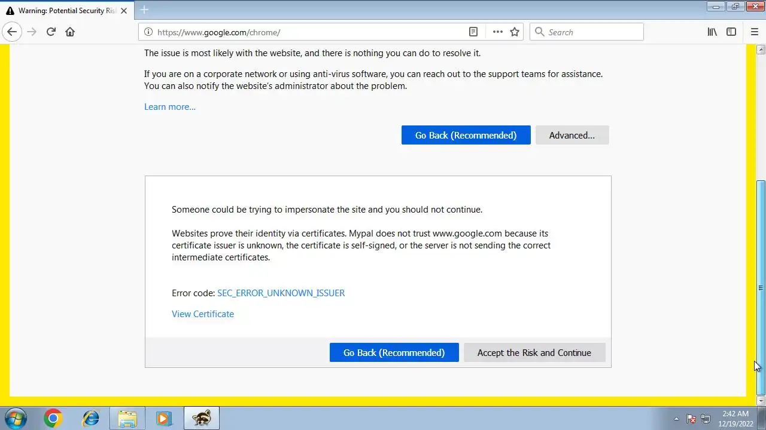Open the Windows Start menu
The width and height of the screenshot is (766, 430).
(15, 419)
